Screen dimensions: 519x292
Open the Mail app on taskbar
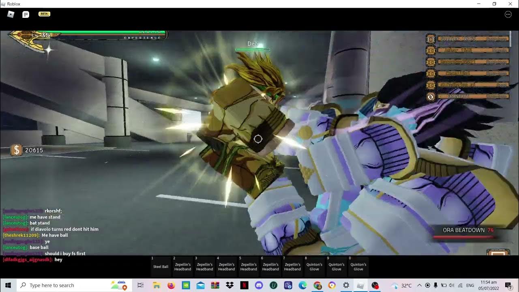tap(200, 285)
